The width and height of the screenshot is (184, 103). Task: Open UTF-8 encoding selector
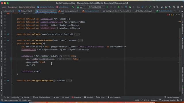click(147, 100)
